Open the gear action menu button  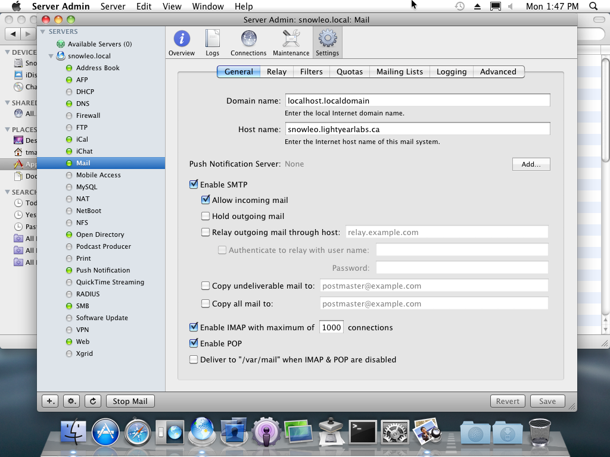click(71, 401)
